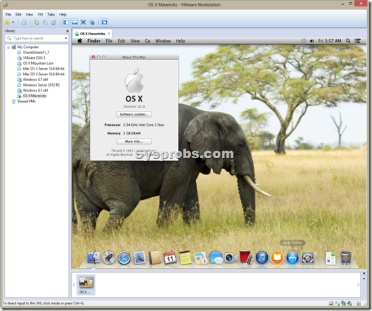This screenshot has height=311, width=372.
Task: Open Contacts from the Dock
Action: (x=155, y=258)
